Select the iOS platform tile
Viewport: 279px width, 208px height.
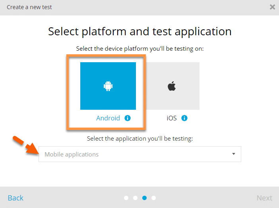(x=172, y=86)
